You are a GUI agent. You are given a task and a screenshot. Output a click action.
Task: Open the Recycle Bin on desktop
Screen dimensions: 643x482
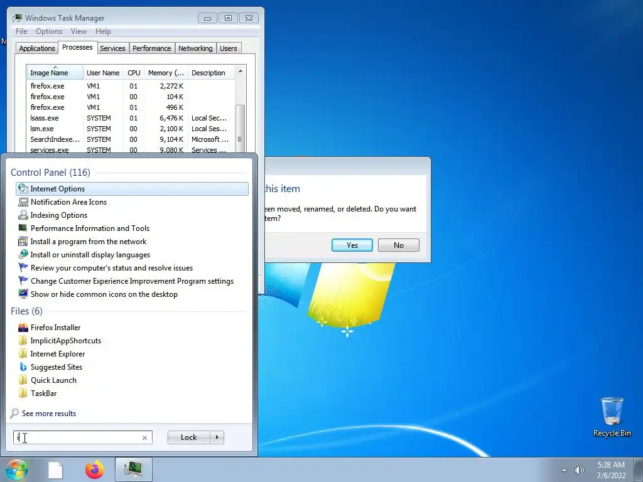(612, 417)
